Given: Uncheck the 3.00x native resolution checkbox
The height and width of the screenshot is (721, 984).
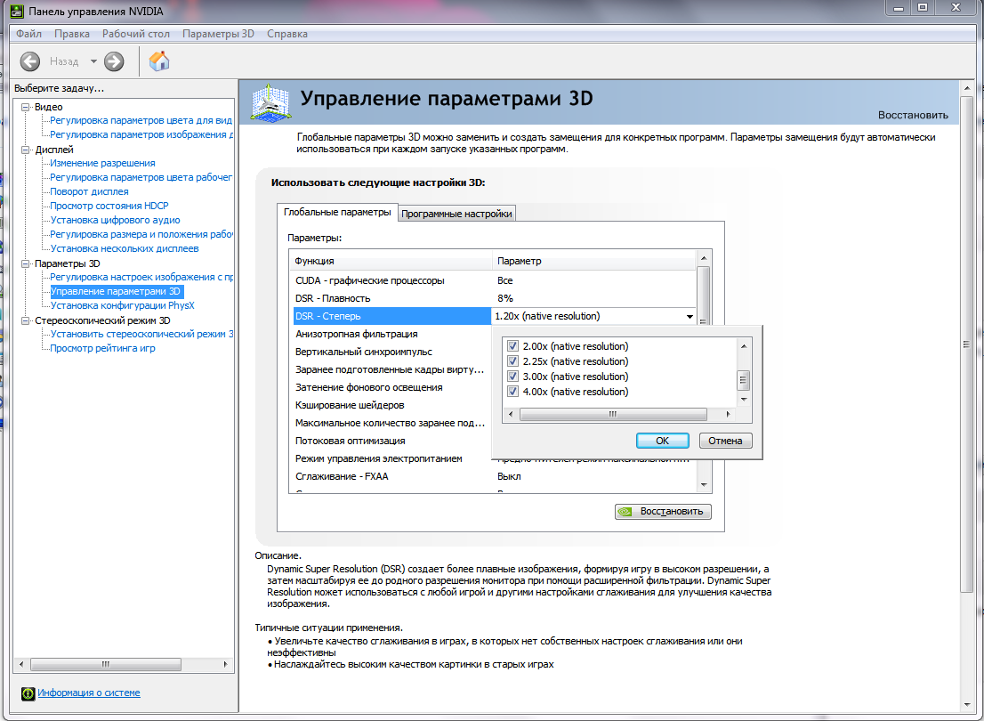Looking at the screenshot, I should (x=512, y=377).
